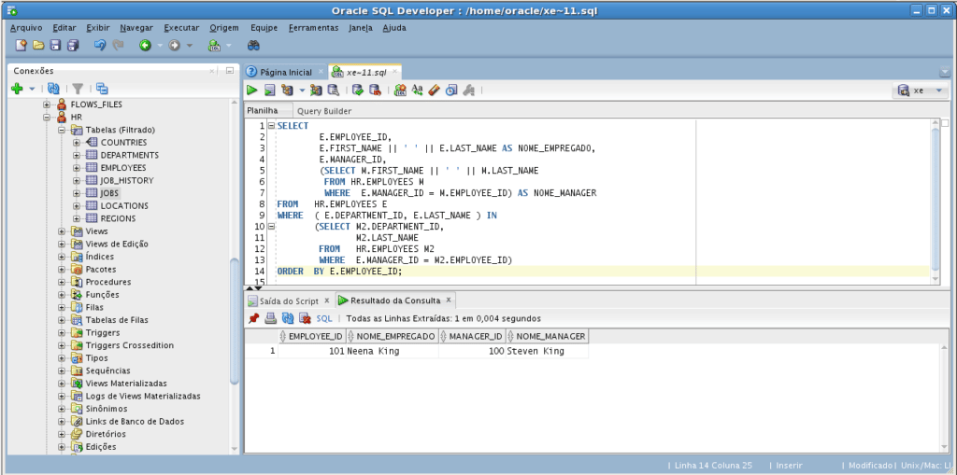
Task: Click the Save All icon in the main toolbar
Action: (73, 45)
